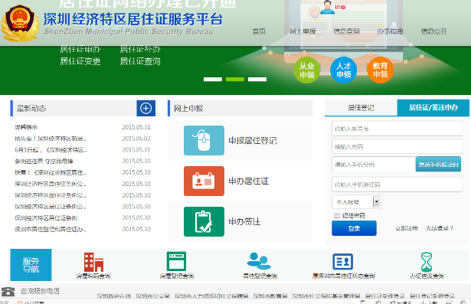The width and height of the screenshot is (471, 304).
Task: Open the 信息查询 menu item
Action: [x=347, y=31]
